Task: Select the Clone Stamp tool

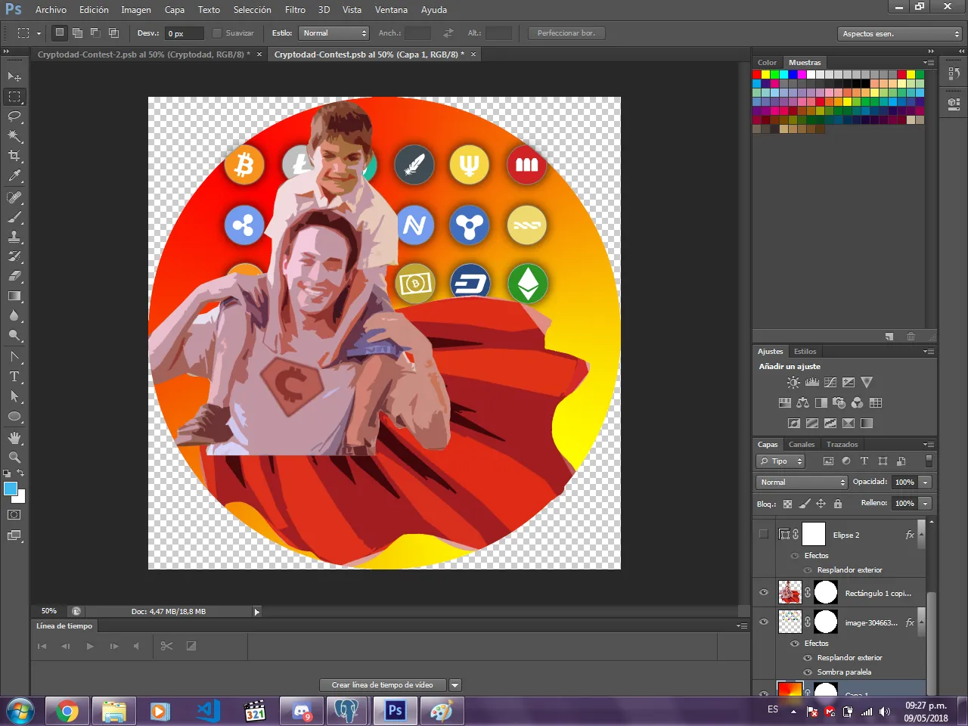Action: click(14, 237)
